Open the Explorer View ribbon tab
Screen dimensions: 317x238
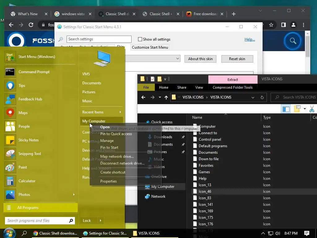(x=199, y=87)
